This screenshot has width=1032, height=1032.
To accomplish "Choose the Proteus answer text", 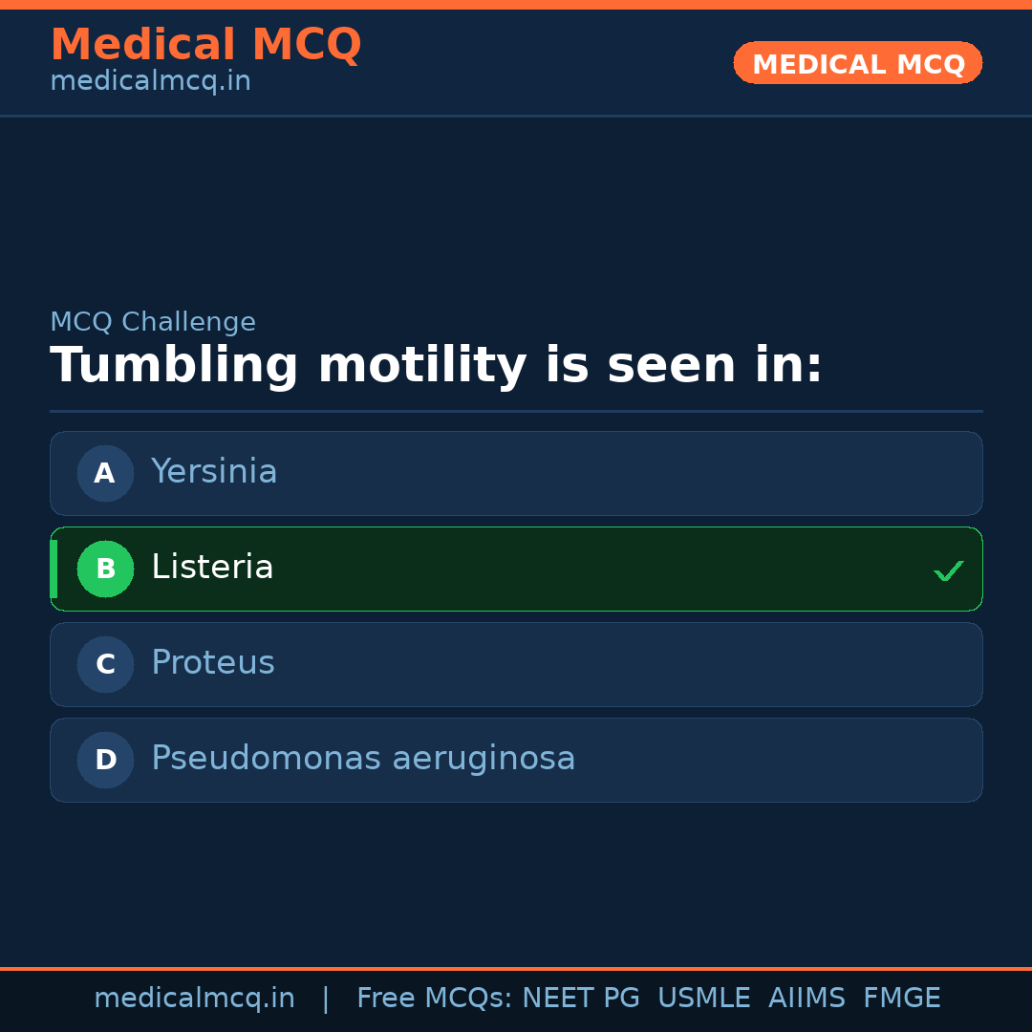I will pos(213,663).
